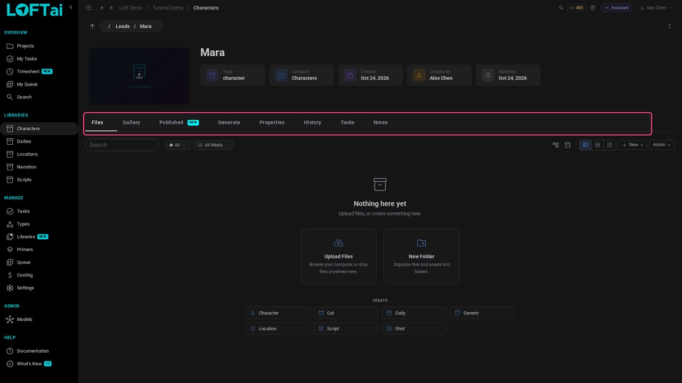
Task: Show the hierarchy tree view icon
Action: click(x=556, y=145)
